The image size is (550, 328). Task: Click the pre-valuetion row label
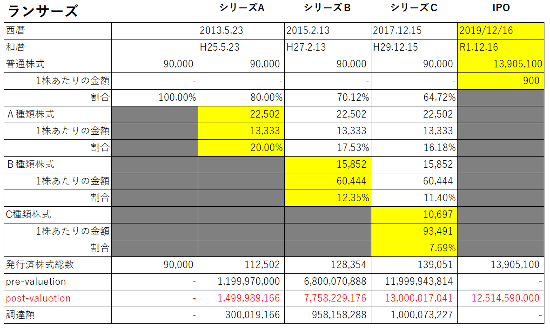click(36, 282)
